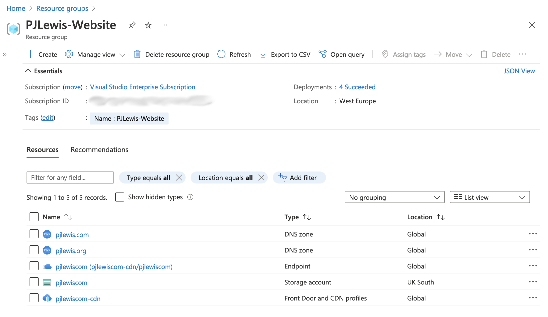The image size is (548, 317).
Task: Select the pjlewiscom storage account checkbox
Action: point(34,282)
